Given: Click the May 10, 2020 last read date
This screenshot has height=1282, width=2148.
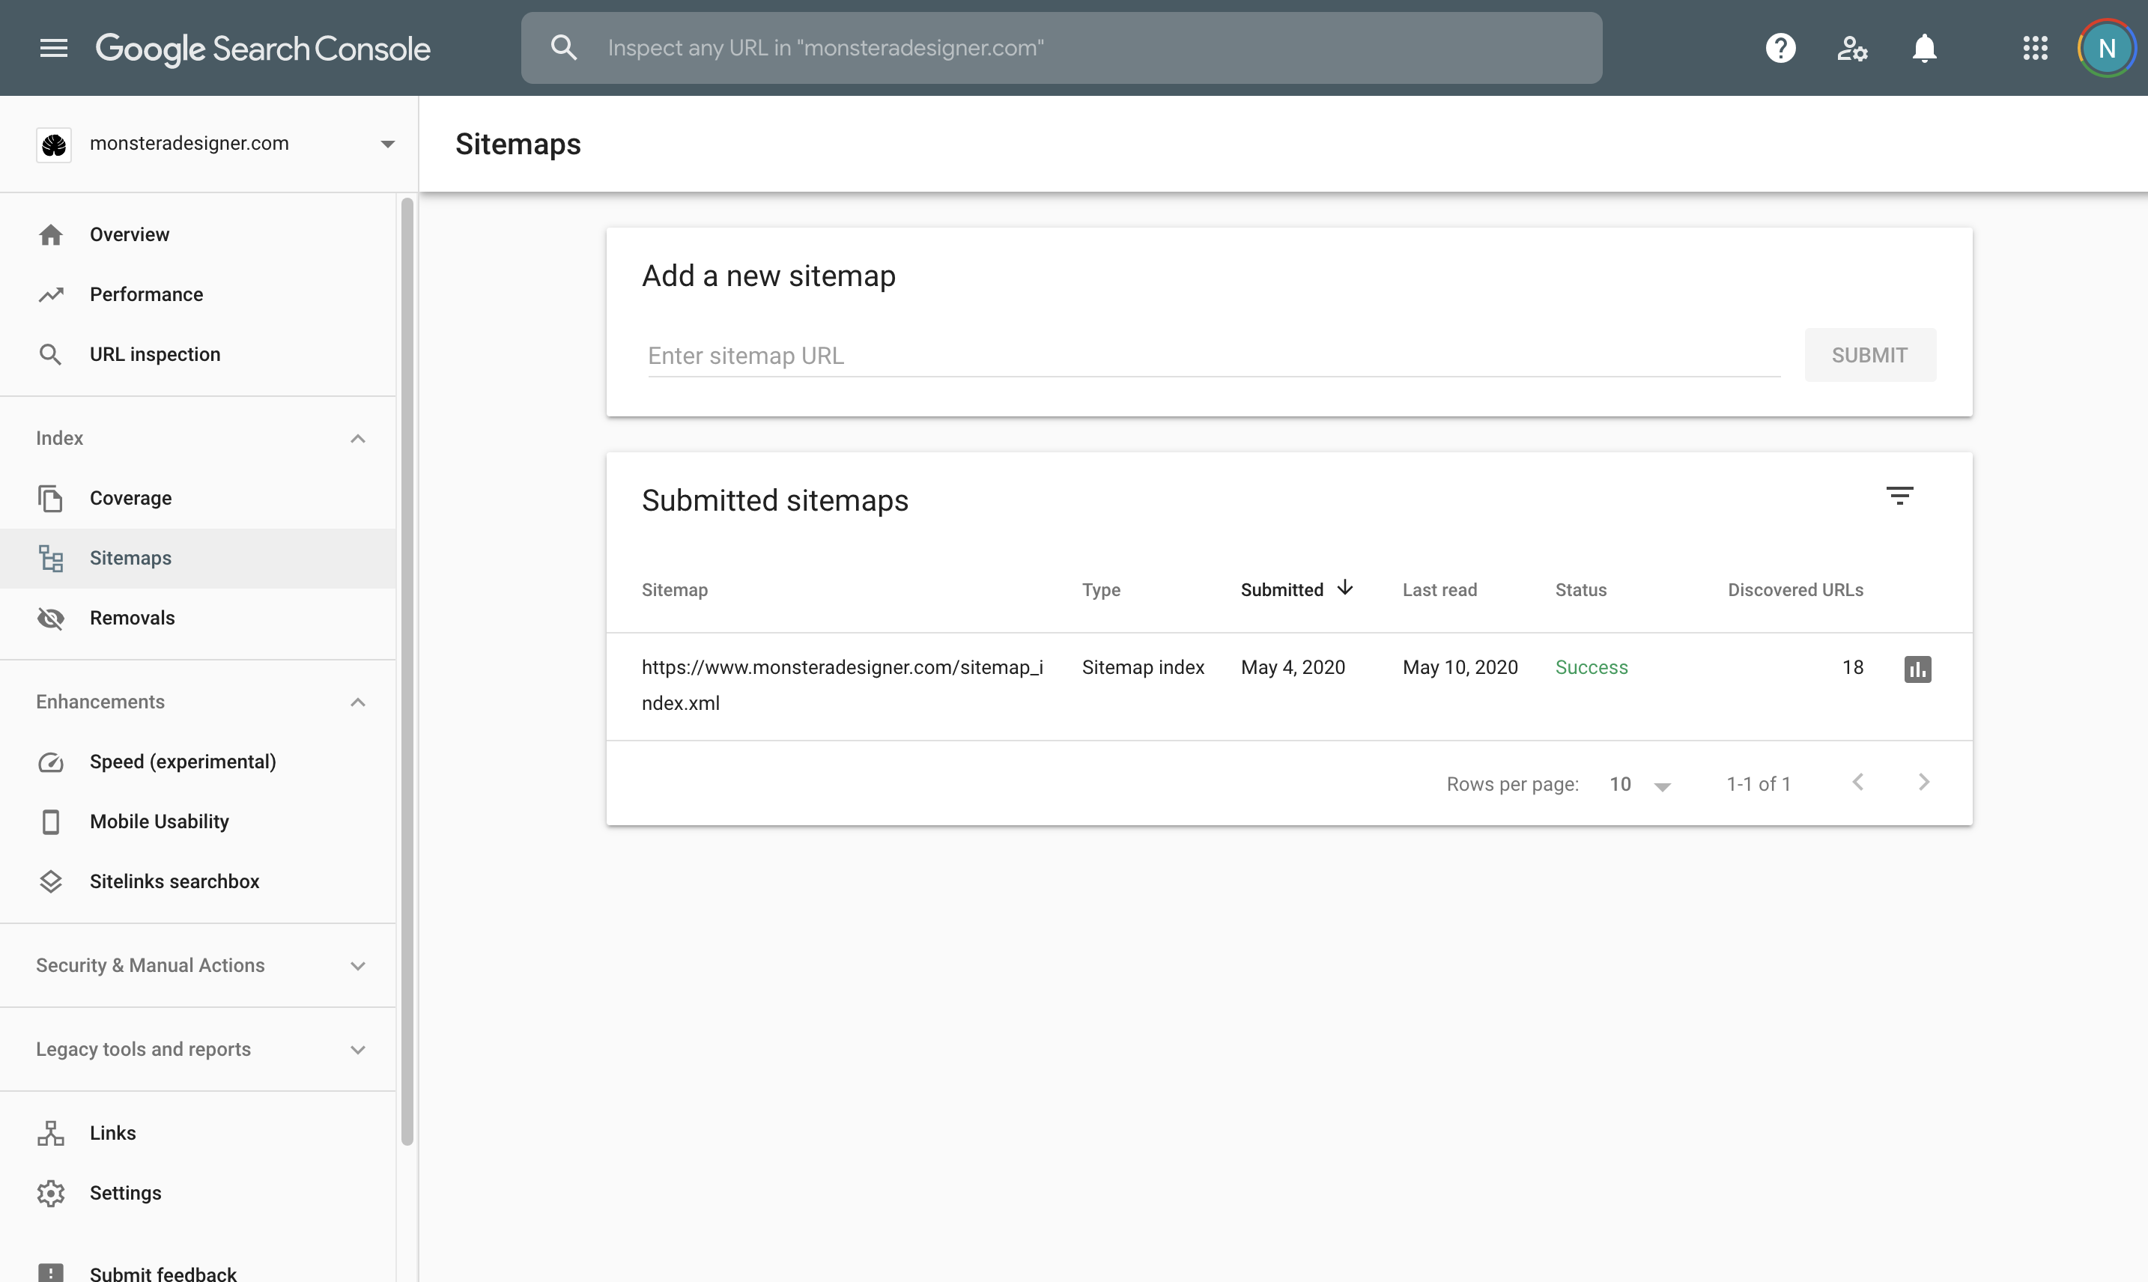Looking at the screenshot, I should click(1460, 668).
